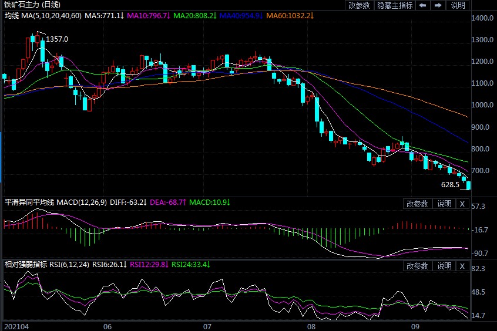Click 改参数 in the MACD panel

click(x=418, y=204)
